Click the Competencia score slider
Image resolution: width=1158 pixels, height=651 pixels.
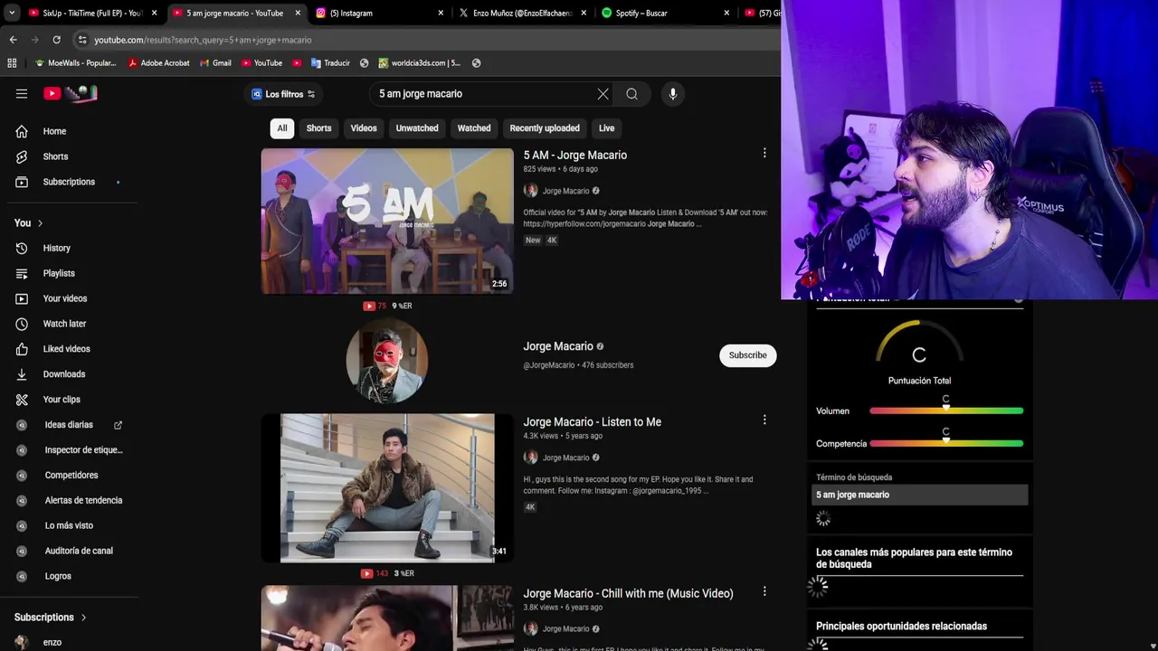pyautogui.click(x=946, y=443)
